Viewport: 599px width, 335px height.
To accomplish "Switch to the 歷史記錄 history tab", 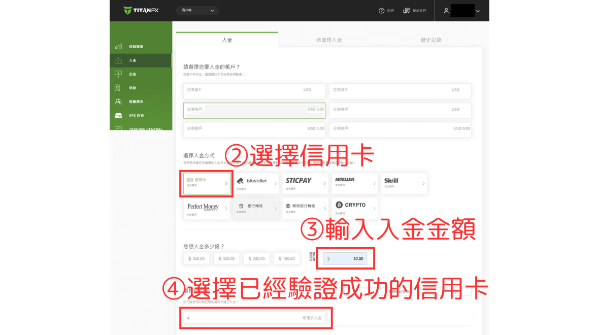I will (x=431, y=40).
